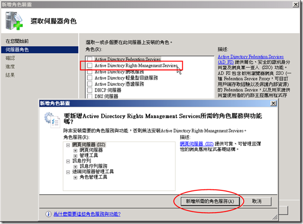Tick the Active Directory 網域服務 checkbox

(x=89, y=72)
